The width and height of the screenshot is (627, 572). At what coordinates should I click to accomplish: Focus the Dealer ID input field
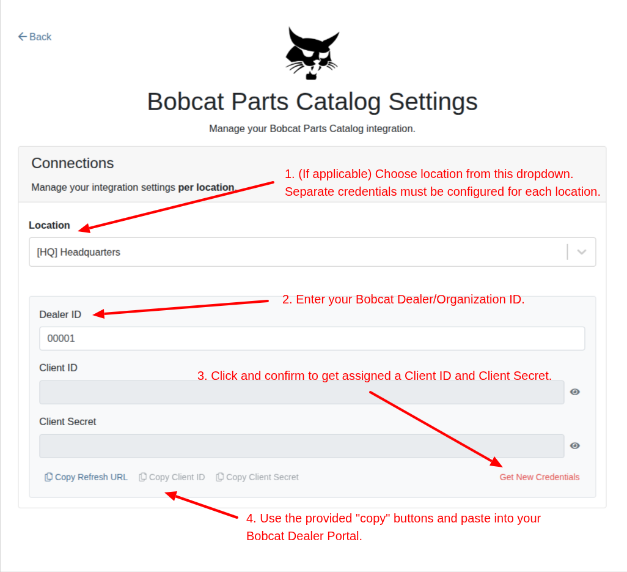tap(312, 339)
